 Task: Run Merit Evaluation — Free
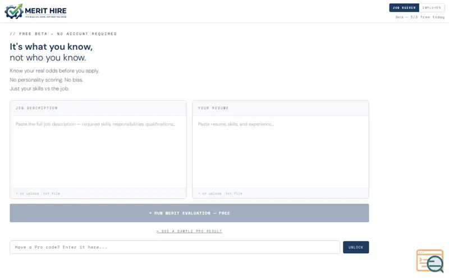(x=189, y=213)
